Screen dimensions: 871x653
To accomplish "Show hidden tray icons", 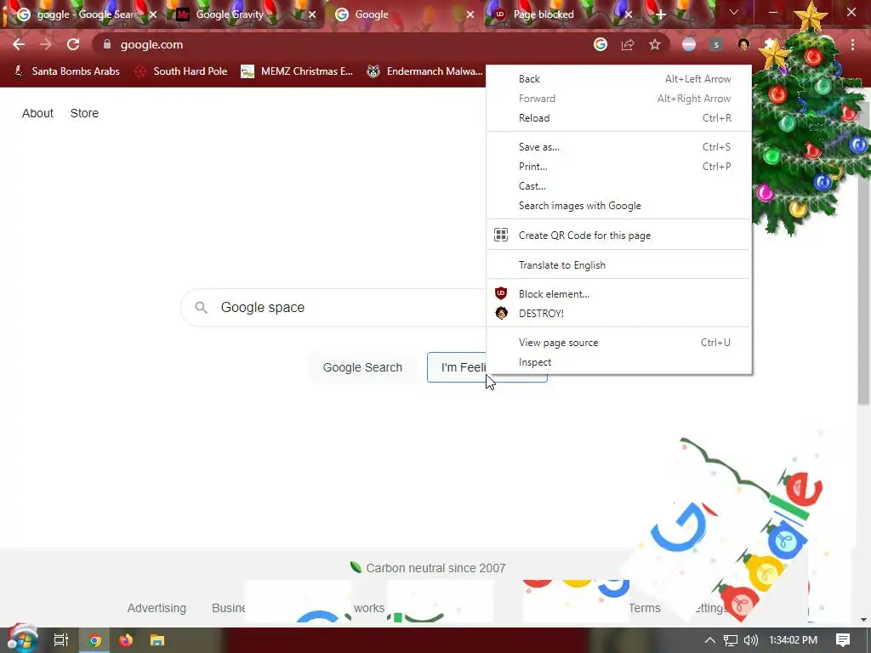I will 710,640.
